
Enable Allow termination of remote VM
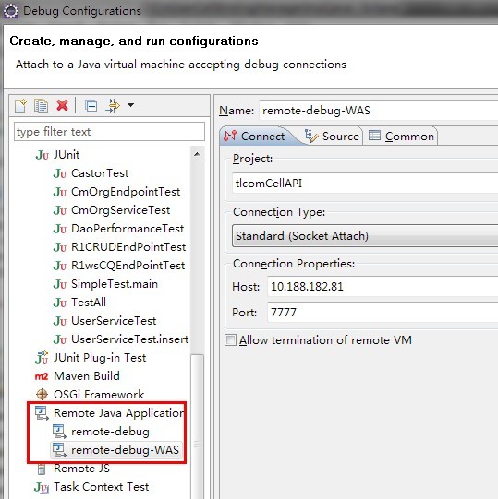pos(230,339)
